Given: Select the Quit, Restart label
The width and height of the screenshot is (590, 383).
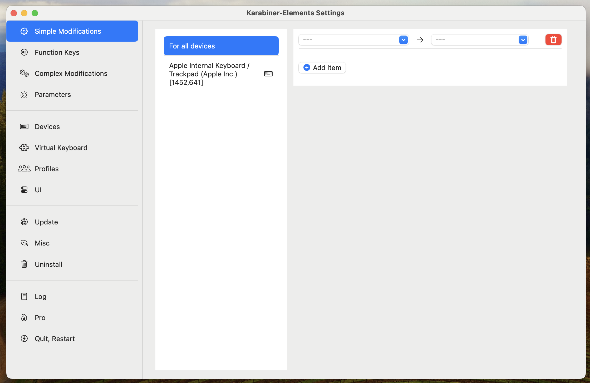Looking at the screenshot, I should 55,338.
